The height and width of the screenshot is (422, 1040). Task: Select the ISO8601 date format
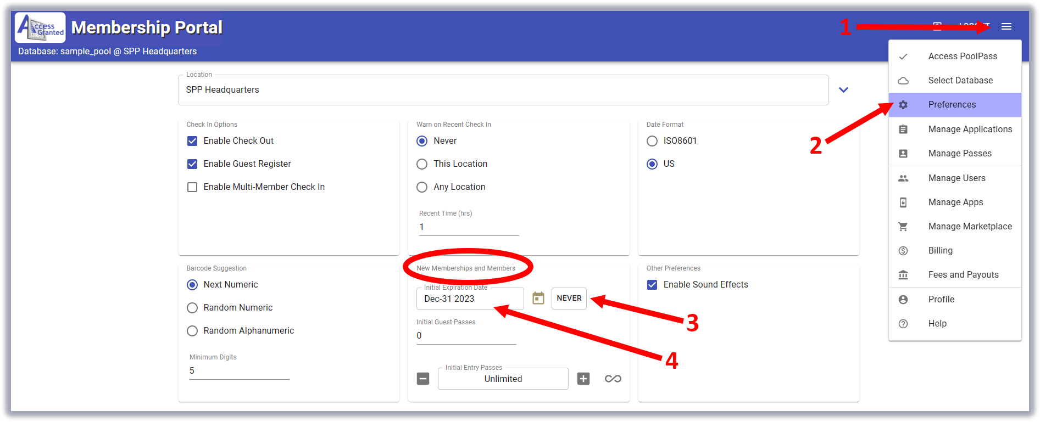pyautogui.click(x=652, y=141)
